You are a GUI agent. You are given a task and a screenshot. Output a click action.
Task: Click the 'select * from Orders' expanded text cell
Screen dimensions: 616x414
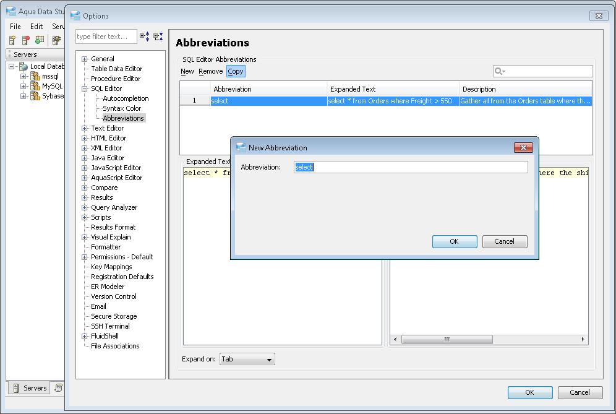(x=393, y=101)
